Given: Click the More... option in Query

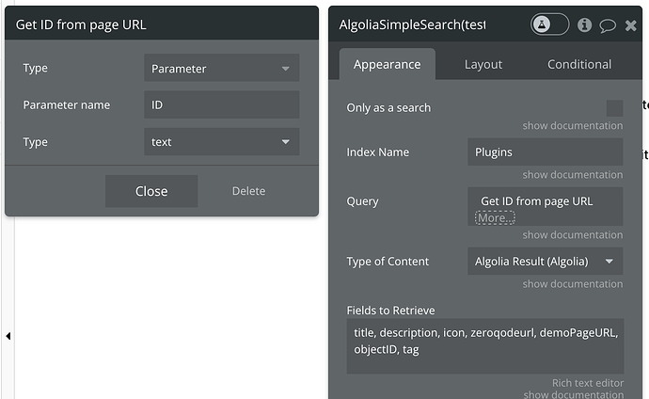Looking at the screenshot, I should [x=495, y=217].
